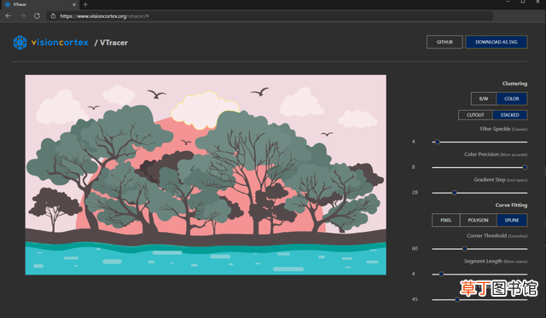Maximize the browser window
This screenshot has width=546, height=318.
click(x=523, y=2)
